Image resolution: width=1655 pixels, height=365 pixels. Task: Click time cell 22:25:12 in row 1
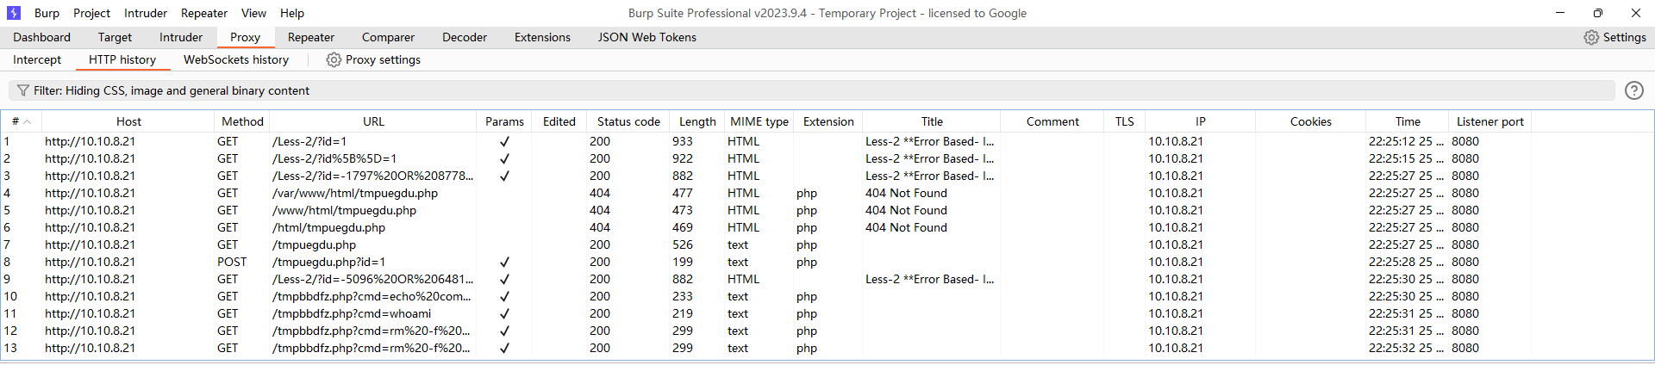coord(1405,141)
